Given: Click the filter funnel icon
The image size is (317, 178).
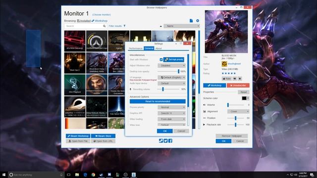Looking at the screenshot, I should pyautogui.click(x=124, y=26).
